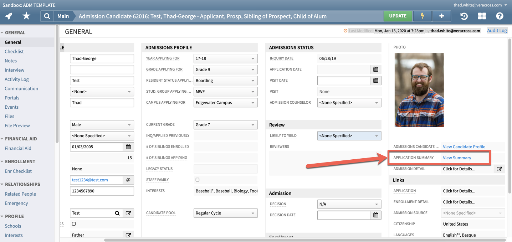
Task: Switch to the Checklist section
Action: [14, 51]
